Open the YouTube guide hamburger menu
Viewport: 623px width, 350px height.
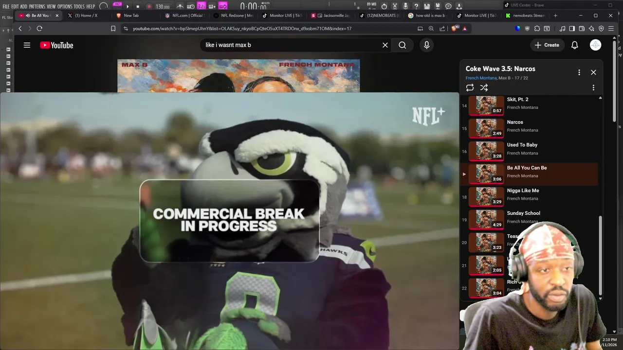click(27, 45)
